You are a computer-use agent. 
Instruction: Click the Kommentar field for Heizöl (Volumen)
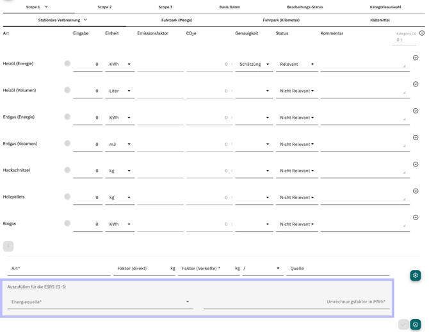click(x=365, y=91)
